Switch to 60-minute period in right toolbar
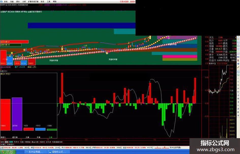This screenshot has width=240, height=154. tap(238, 92)
